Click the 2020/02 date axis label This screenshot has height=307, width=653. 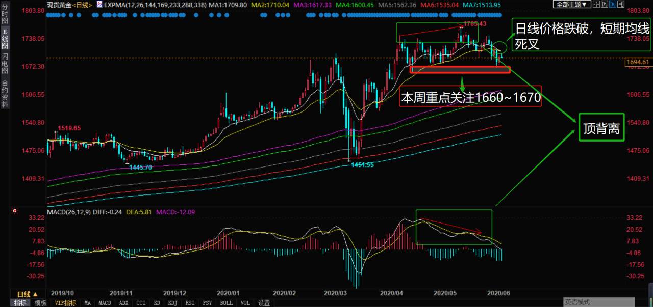tap(284, 293)
